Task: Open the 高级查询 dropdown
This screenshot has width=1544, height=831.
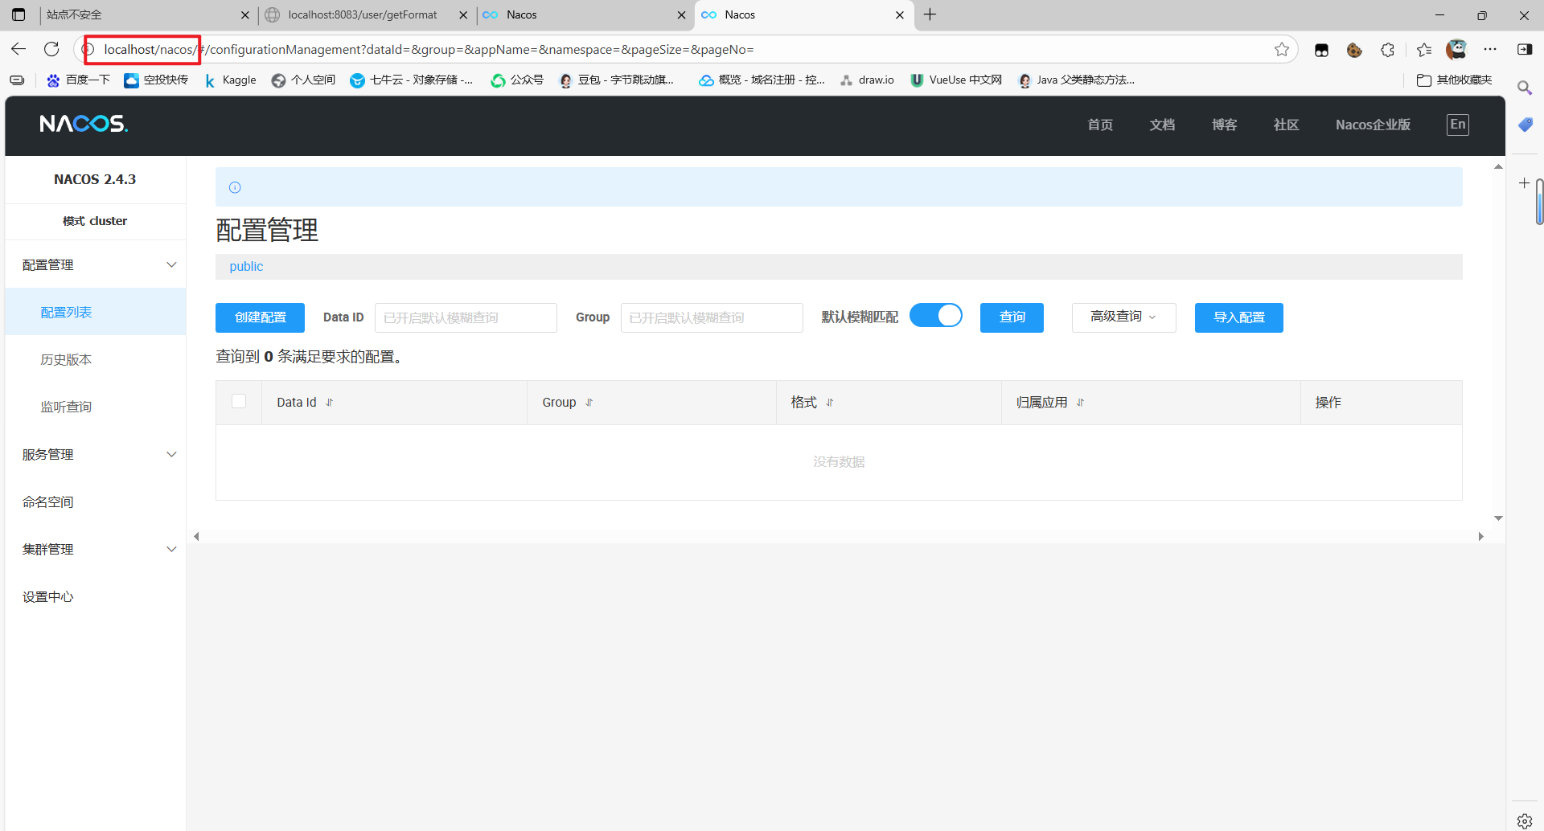Action: coord(1123,317)
